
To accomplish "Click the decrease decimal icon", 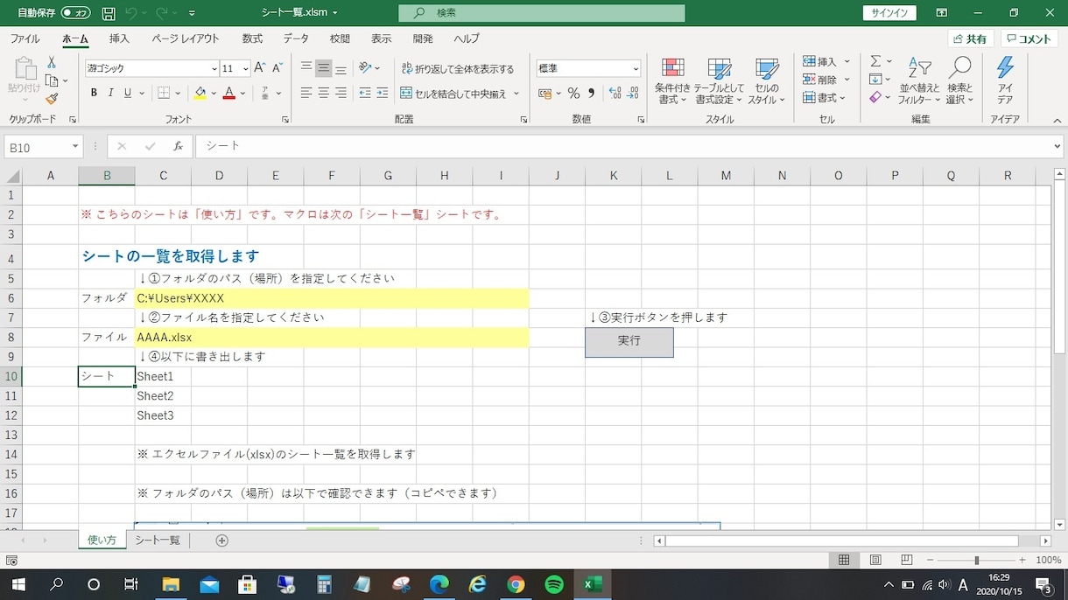I will pyautogui.click(x=633, y=93).
